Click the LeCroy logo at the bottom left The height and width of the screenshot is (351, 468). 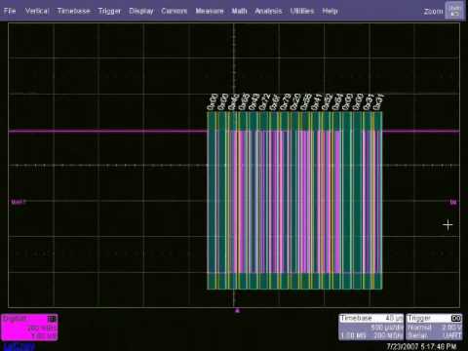point(19,346)
